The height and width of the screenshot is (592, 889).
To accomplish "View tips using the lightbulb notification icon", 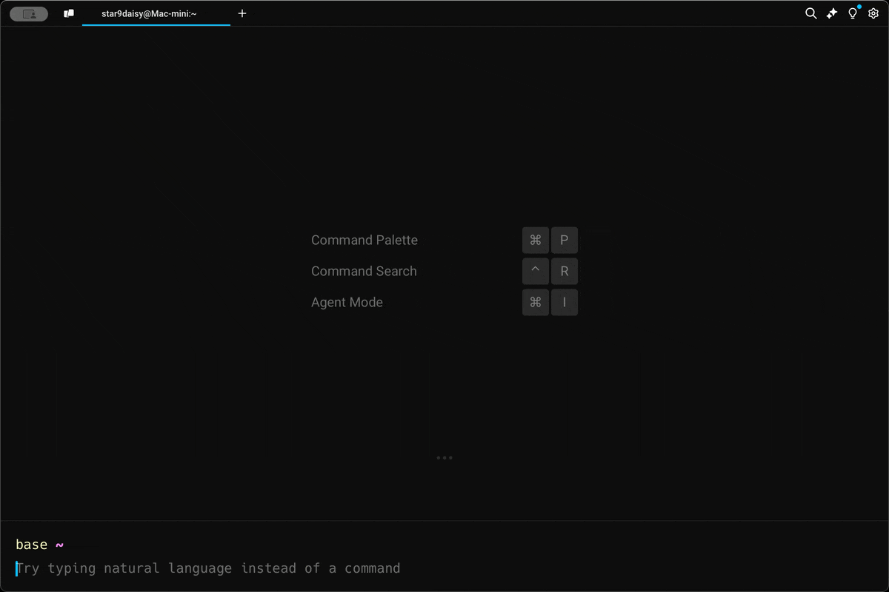I will (852, 13).
